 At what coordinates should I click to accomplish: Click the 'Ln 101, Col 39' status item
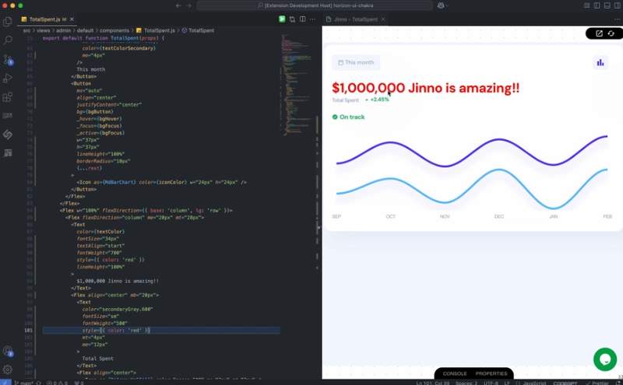(433, 383)
